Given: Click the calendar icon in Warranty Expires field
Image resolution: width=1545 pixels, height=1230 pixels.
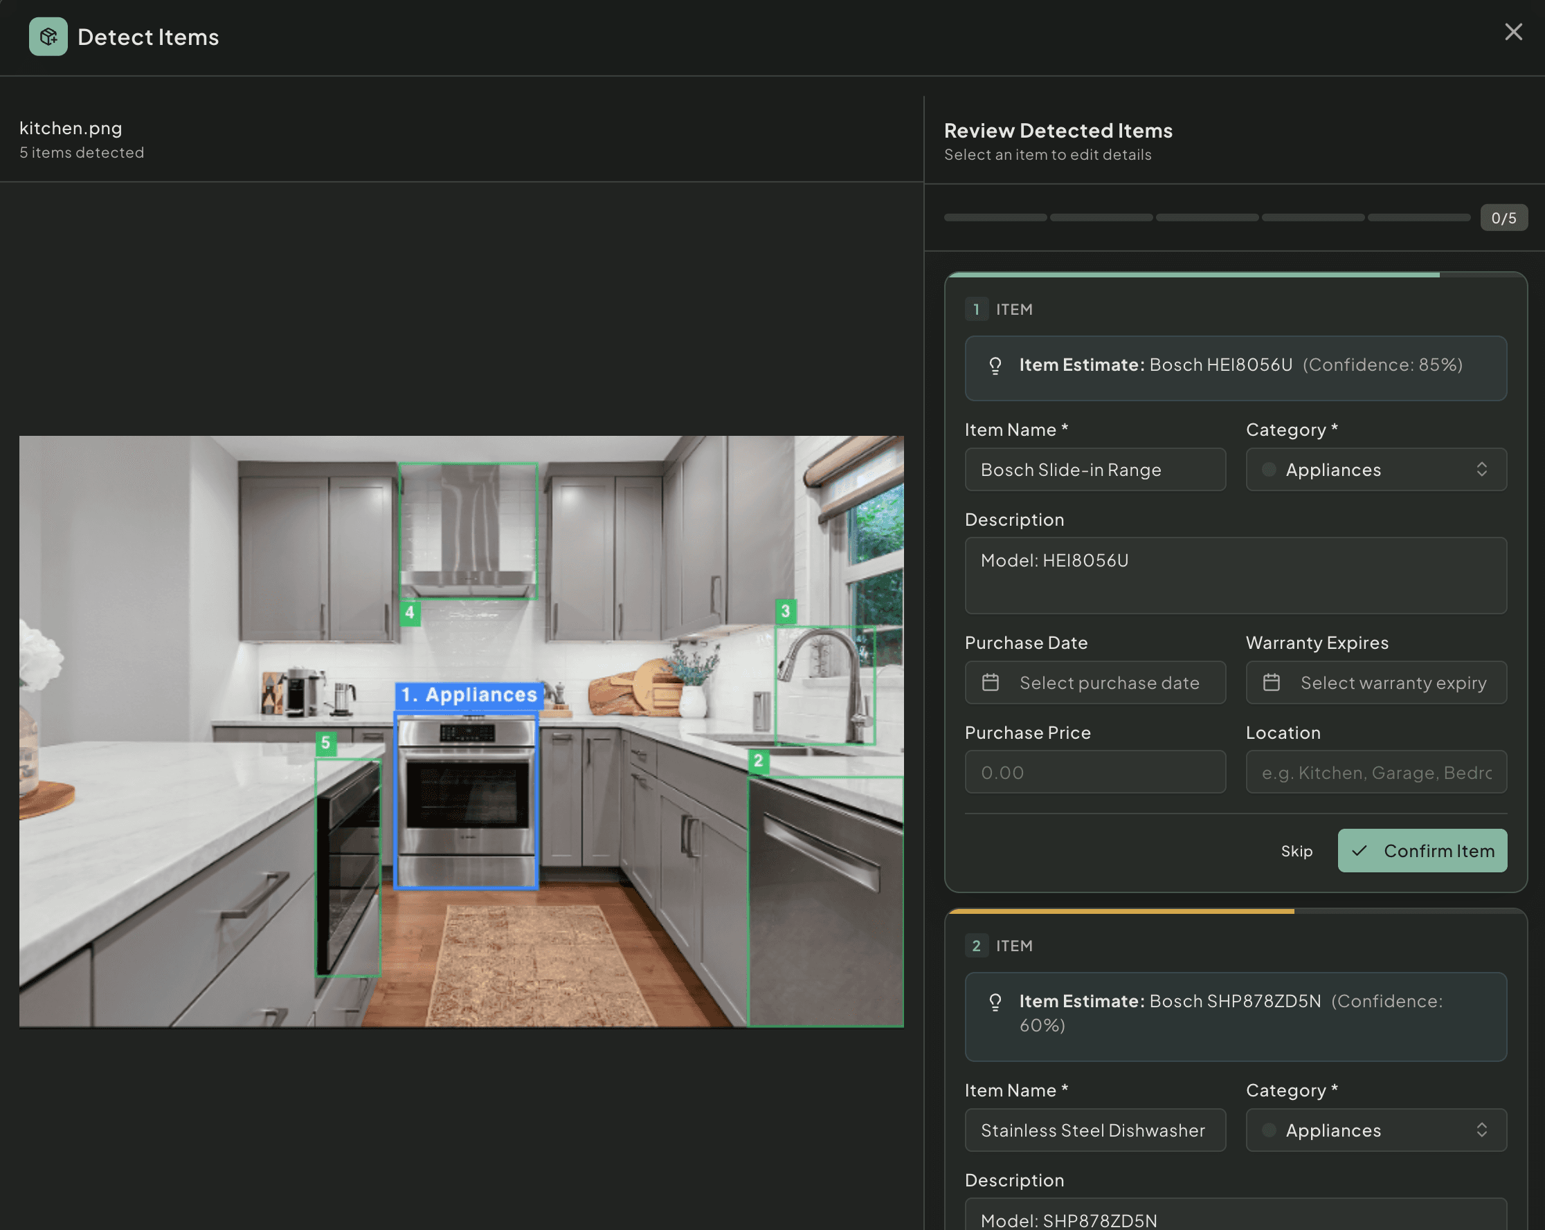Looking at the screenshot, I should pyautogui.click(x=1270, y=683).
